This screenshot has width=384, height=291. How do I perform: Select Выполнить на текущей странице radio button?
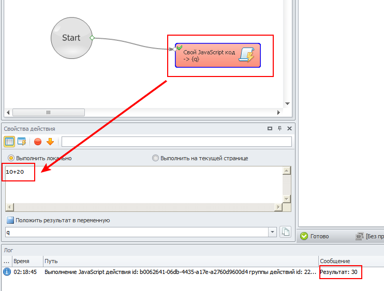pos(155,158)
